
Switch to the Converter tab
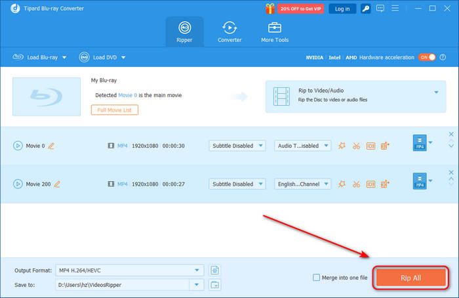[229, 31]
